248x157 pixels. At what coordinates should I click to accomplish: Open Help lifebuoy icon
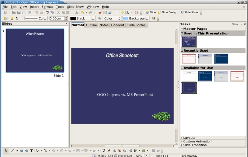click(137, 12)
